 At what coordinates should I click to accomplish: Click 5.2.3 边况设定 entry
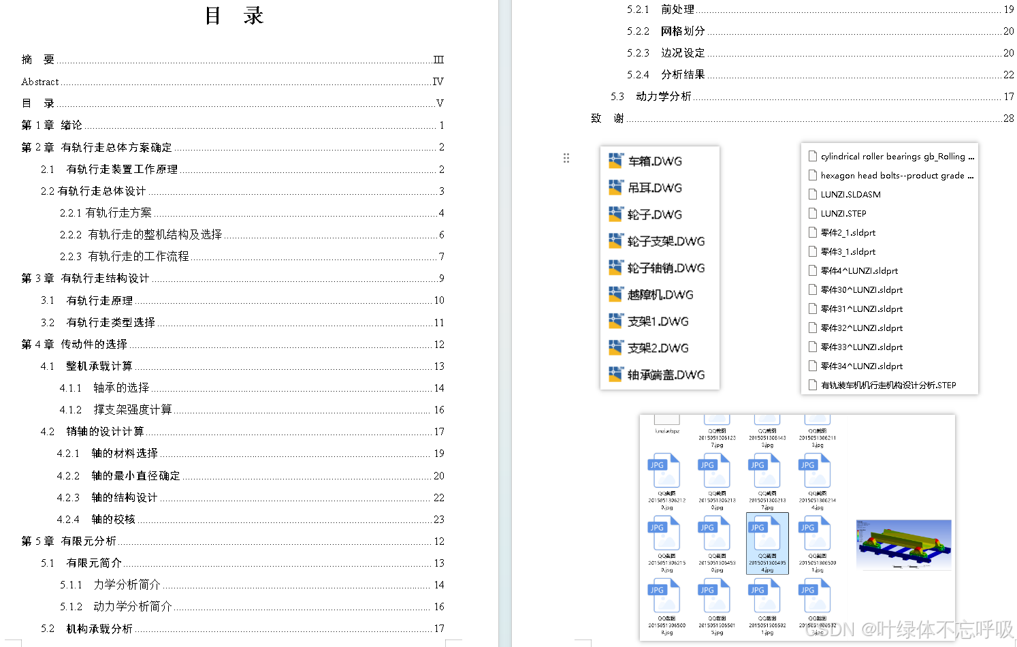pyautogui.click(x=820, y=52)
